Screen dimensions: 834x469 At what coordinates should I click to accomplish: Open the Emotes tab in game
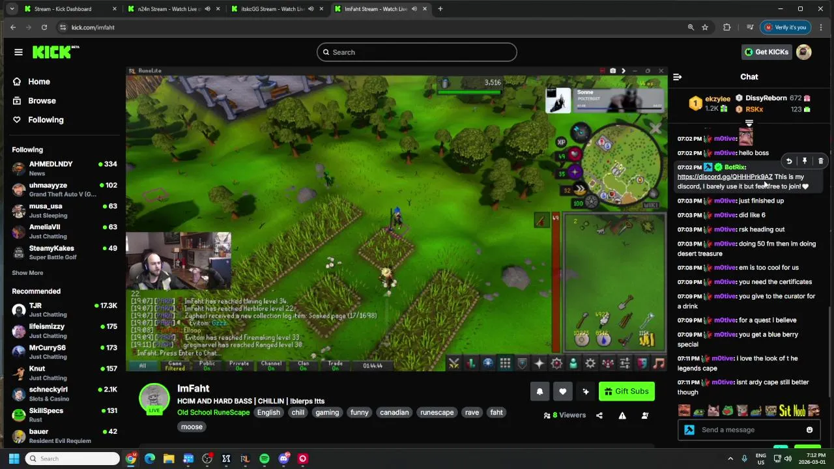[642, 363]
